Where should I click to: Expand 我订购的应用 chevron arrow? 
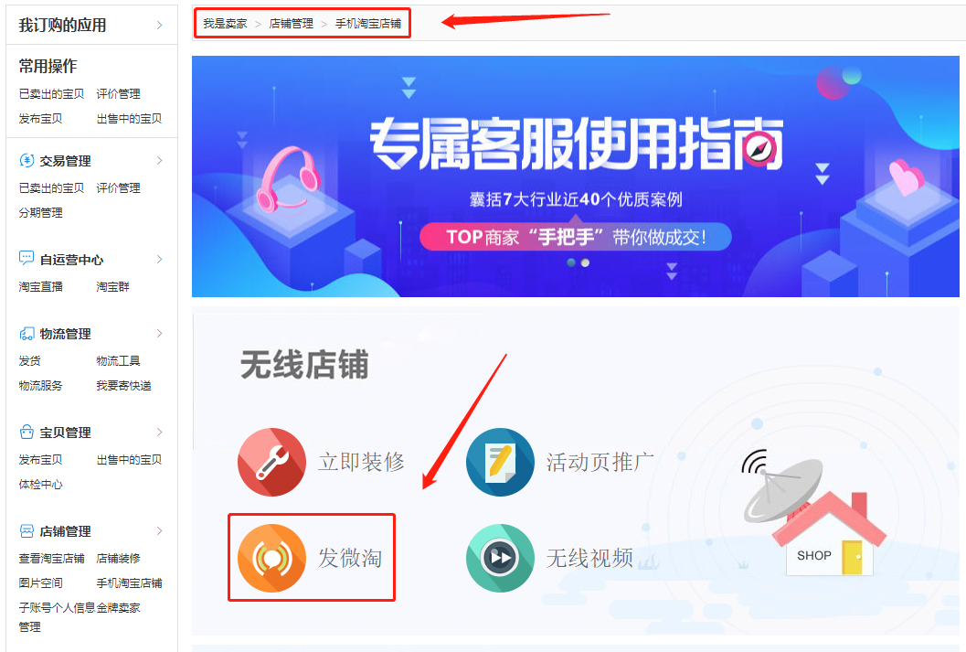[x=160, y=26]
